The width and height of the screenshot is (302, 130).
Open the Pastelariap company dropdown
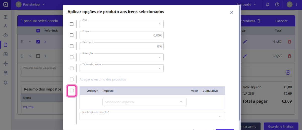click(x=30, y=5)
